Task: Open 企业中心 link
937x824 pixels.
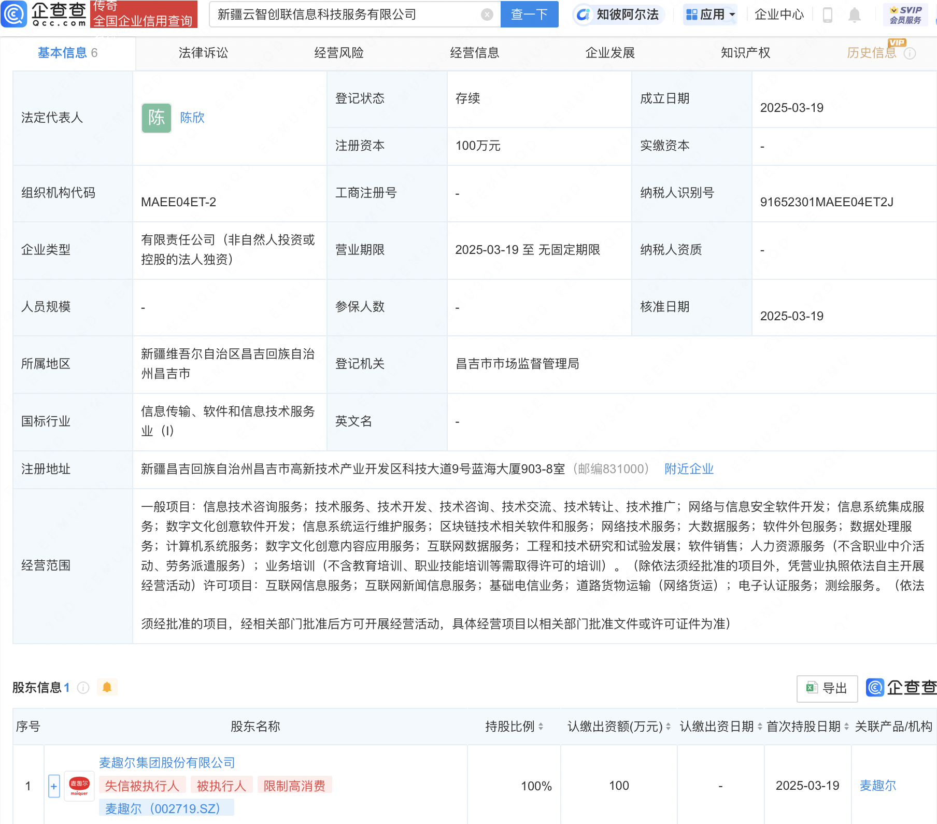Action: click(779, 15)
